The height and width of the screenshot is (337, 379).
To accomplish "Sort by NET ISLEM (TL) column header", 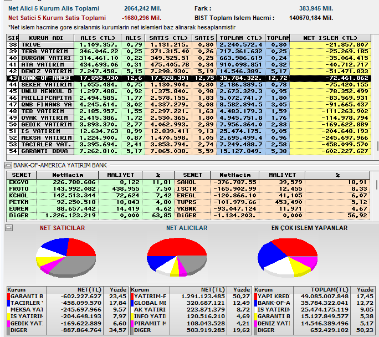I will point(330,38).
